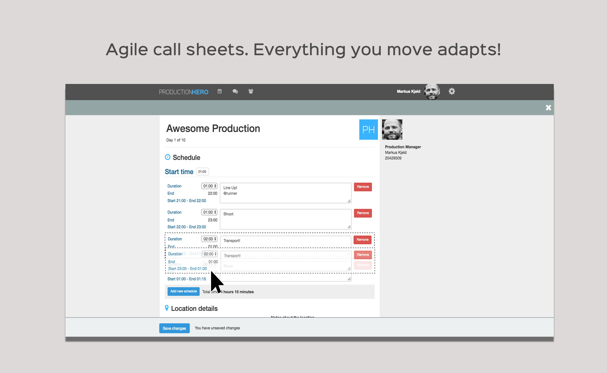Click the PRODUCTIONHERO logo

183,92
